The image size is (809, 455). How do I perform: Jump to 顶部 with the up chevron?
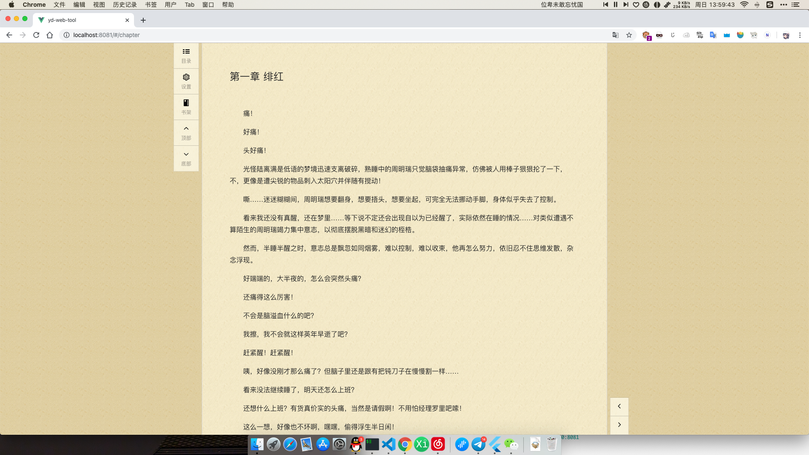coord(186,132)
